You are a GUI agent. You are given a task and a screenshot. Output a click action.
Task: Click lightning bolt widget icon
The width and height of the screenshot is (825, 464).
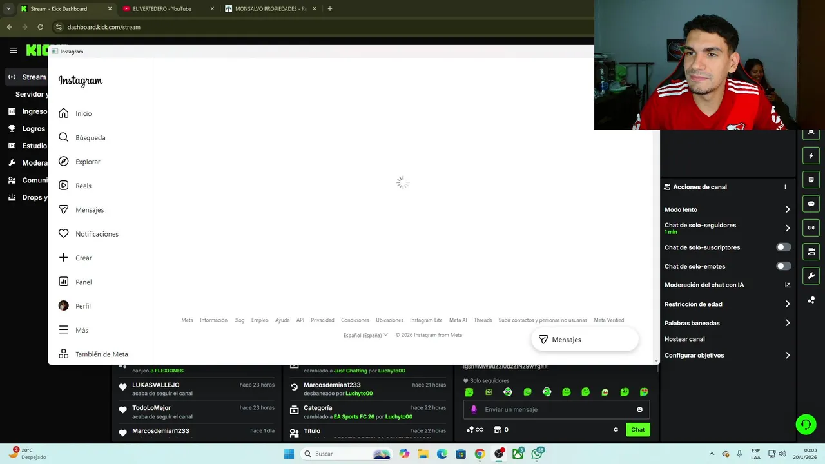811,155
